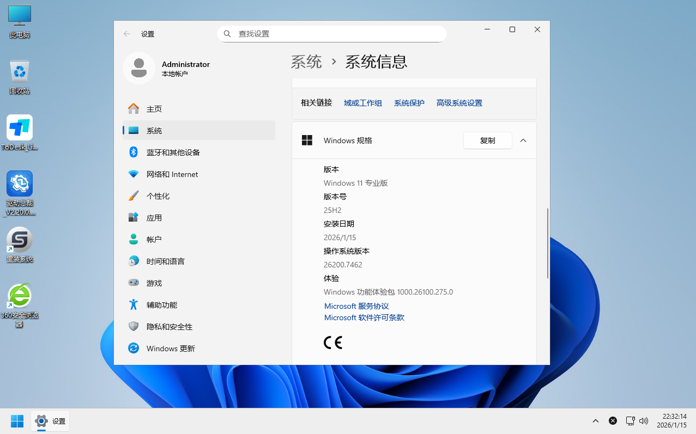Open 高级系统设置 related link
Screen dimensions: 696x434
pyautogui.click(x=459, y=103)
